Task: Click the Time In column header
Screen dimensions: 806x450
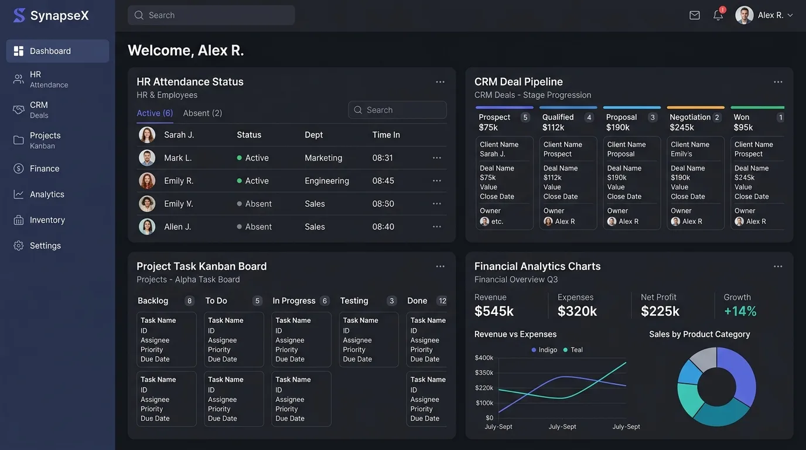Action: click(x=386, y=135)
